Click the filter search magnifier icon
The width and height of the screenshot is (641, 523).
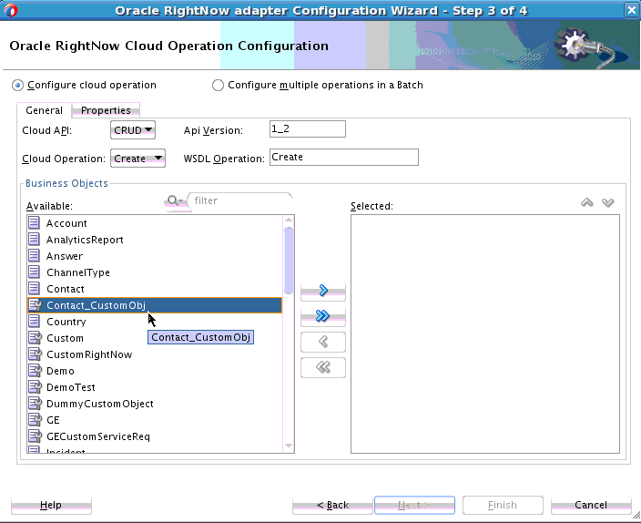pyautogui.click(x=174, y=201)
